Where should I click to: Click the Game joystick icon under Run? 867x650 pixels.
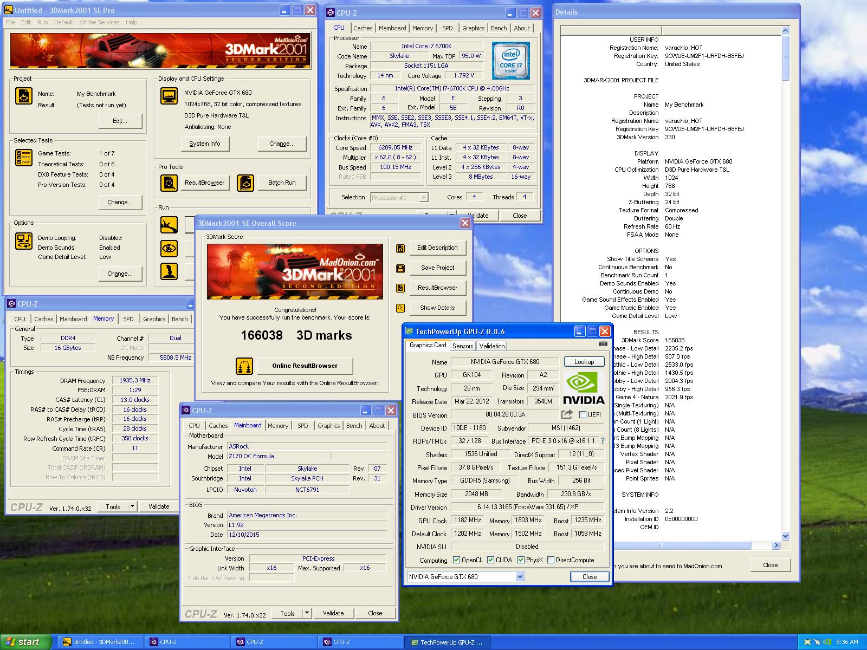(x=169, y=271)
